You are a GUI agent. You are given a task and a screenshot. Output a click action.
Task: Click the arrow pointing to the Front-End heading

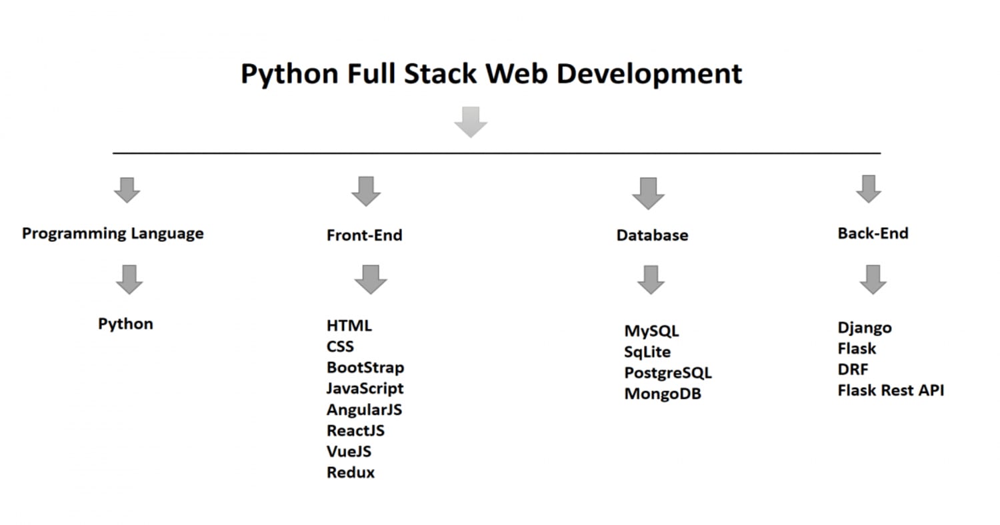click(366, 191)
